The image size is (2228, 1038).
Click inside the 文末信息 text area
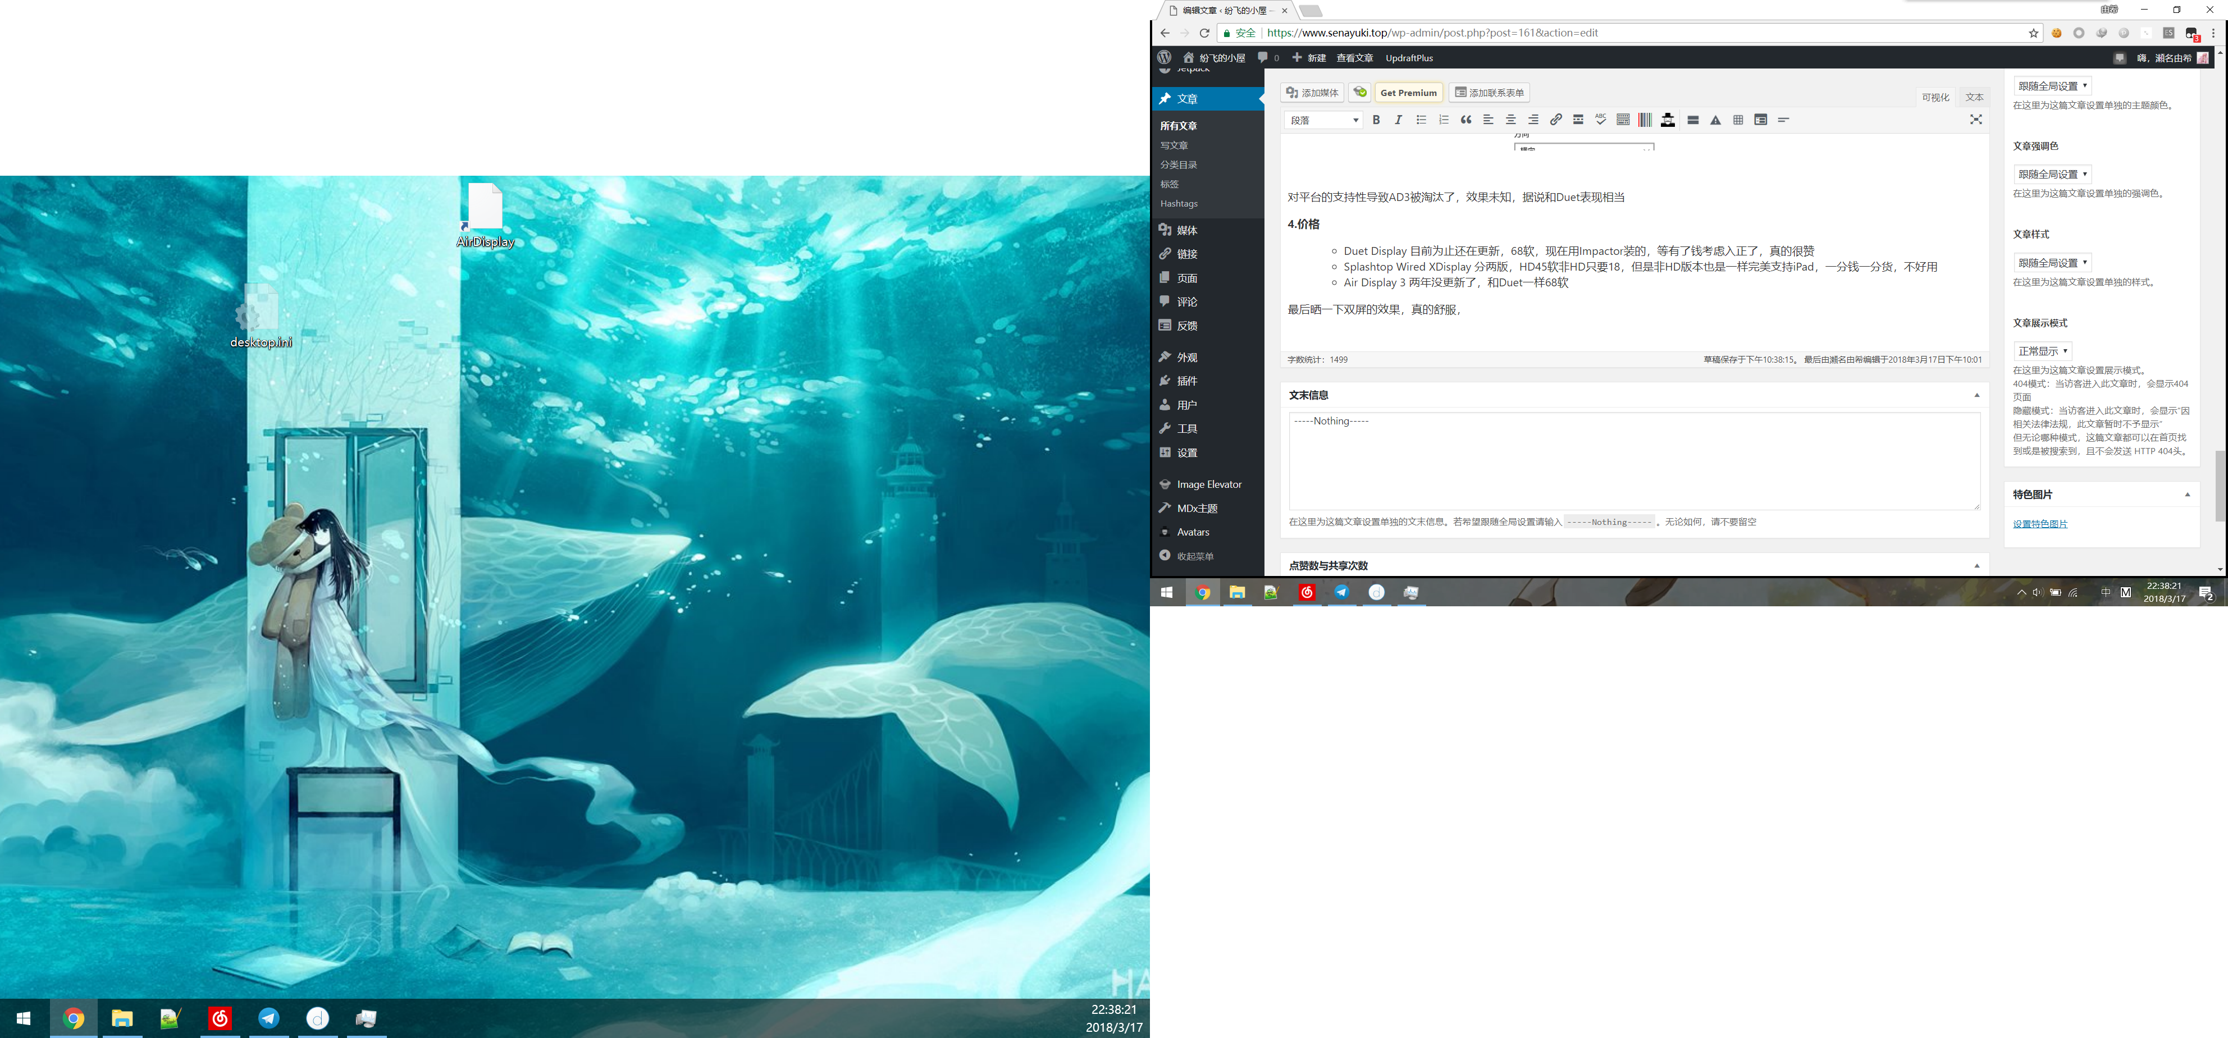[x=1634, y=461]
